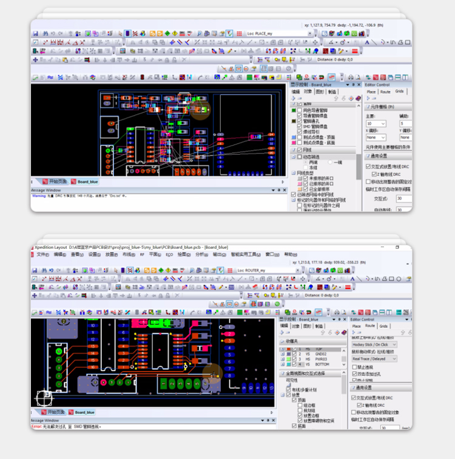Click the binoculars Find icon in the upper window
The width and height of the screenshot is (455, 459).
(45, 33)
